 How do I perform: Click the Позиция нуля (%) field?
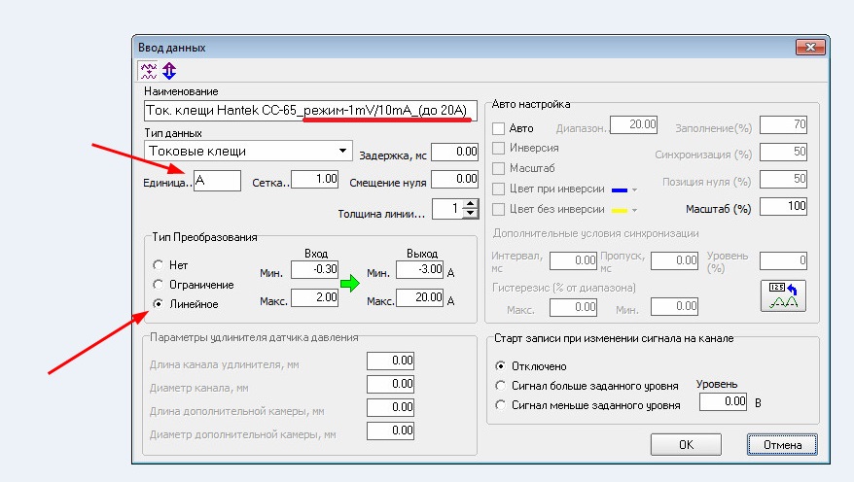(x=783, y=179)
